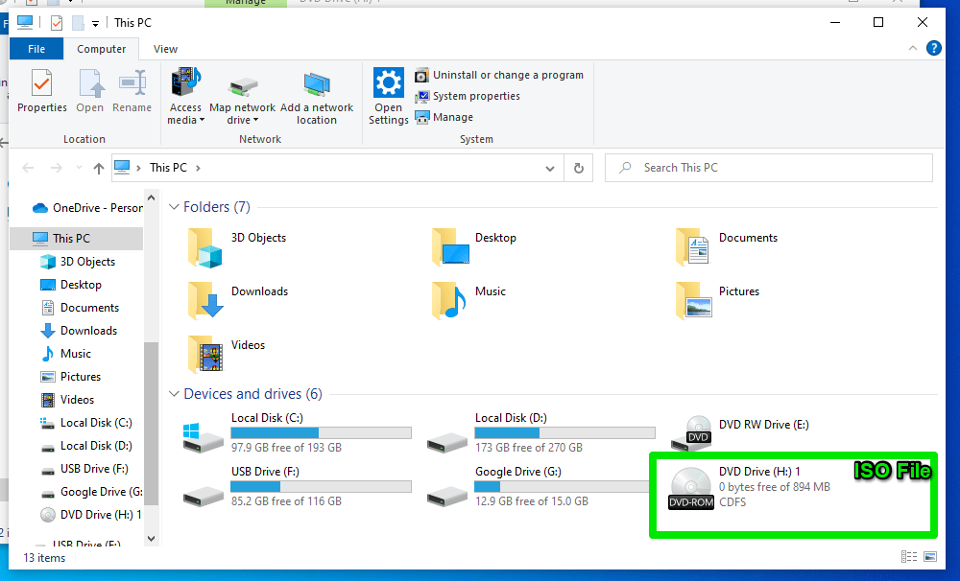Open the Downloads folder icon

click(x=206, y=299)
